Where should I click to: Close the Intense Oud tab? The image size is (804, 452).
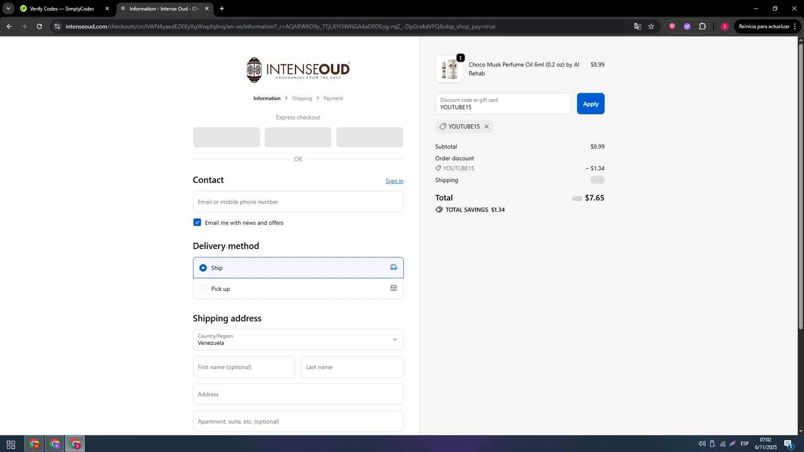click(207, 9)
